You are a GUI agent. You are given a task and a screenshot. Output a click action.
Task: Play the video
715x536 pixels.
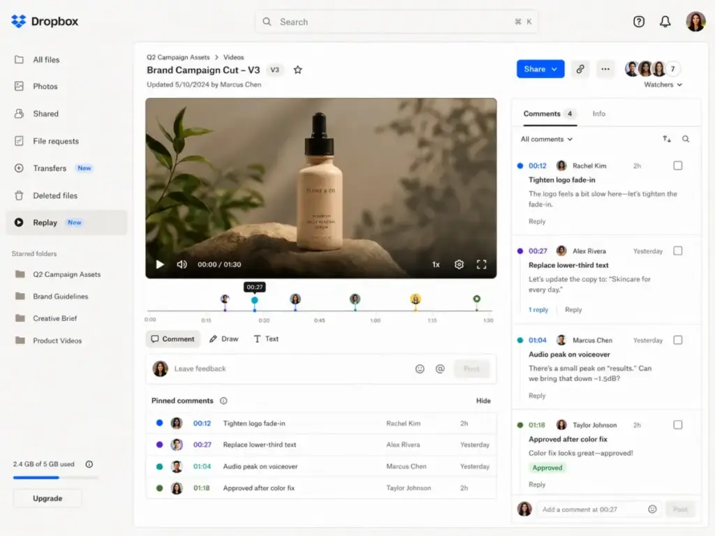[160, 265]
